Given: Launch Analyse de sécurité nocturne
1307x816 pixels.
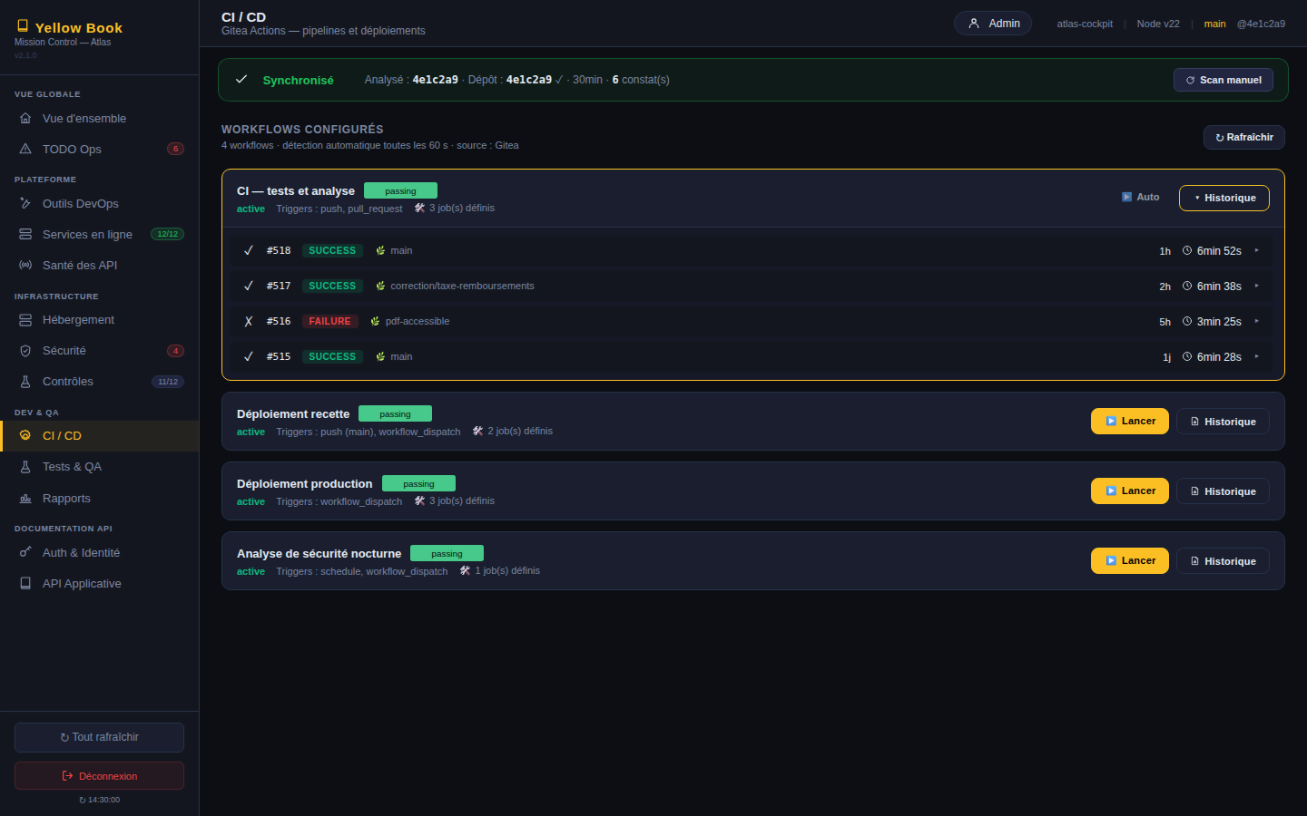Looking at the screenshot, I should coord(1130,560).
